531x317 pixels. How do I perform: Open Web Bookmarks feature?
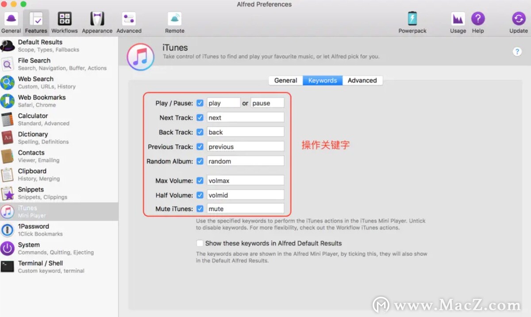[x=59, y=101]
